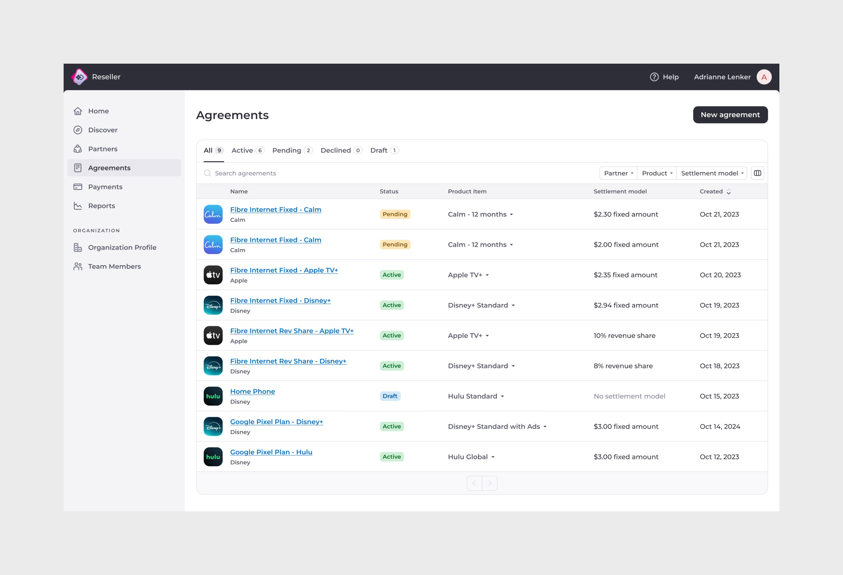Click the Payments card icon
The image size is (843, 575).
click(78, 187)
